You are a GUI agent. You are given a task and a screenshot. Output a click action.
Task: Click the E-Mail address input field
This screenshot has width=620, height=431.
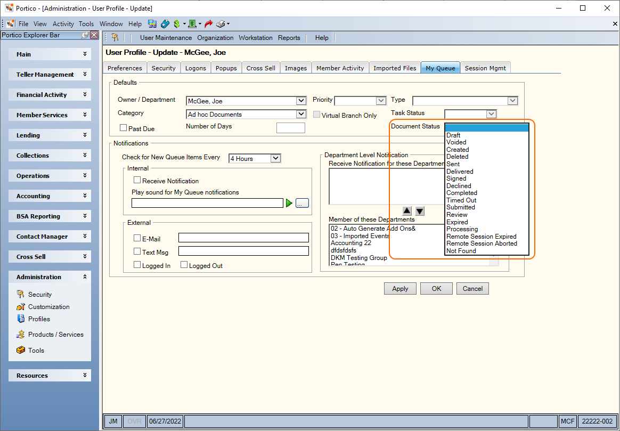(243, 238)
